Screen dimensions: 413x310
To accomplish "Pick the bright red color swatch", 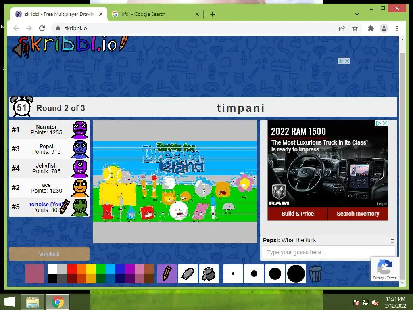I will [x=72, y=269].
